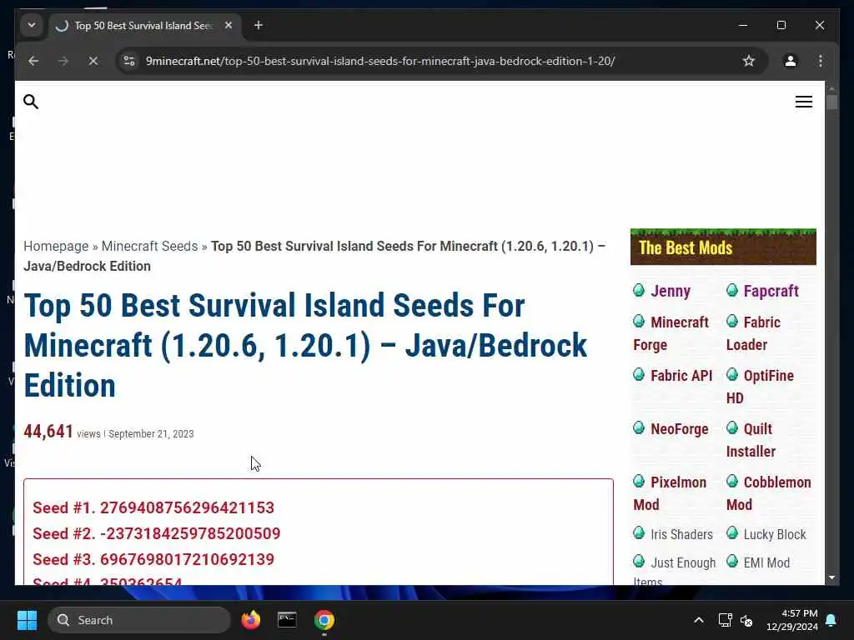The image size is (854, 640).
Task: Click the page scrollbar thumb
Action: (831, 102)
